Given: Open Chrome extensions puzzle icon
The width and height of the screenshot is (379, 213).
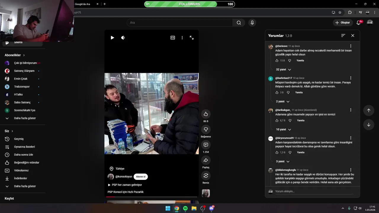Looking at the screenshot, I should (350, 12).
